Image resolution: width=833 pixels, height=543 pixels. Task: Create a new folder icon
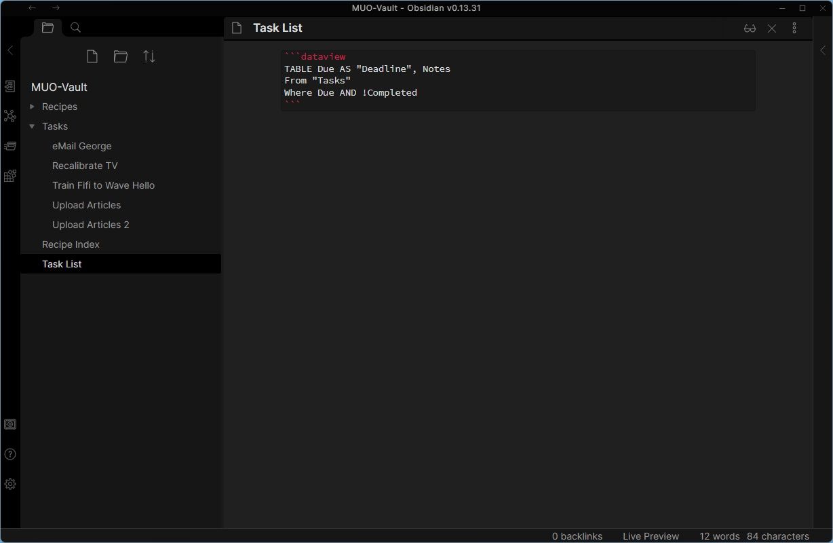121,56
